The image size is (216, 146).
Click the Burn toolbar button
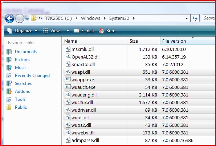pos(107,31)
